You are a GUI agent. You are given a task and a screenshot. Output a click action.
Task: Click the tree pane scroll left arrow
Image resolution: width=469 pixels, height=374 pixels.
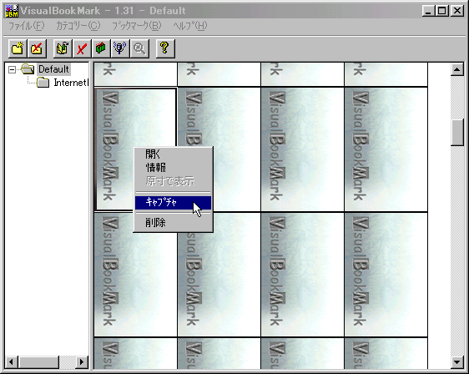pyautogui.click(x=12, y=362)
